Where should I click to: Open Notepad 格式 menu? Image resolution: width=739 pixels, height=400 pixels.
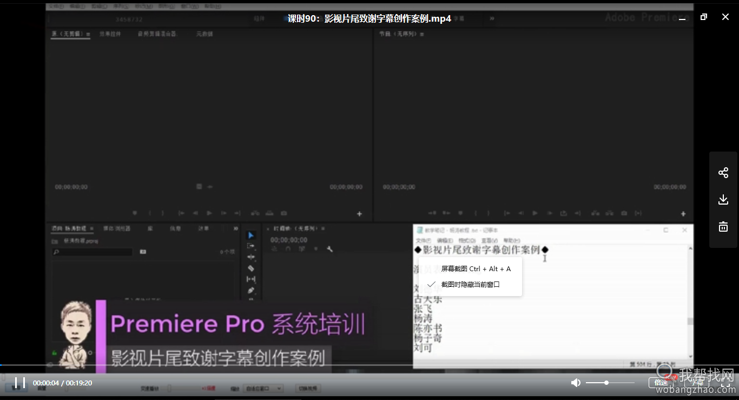pyautogui.click(x=466, y=240)
